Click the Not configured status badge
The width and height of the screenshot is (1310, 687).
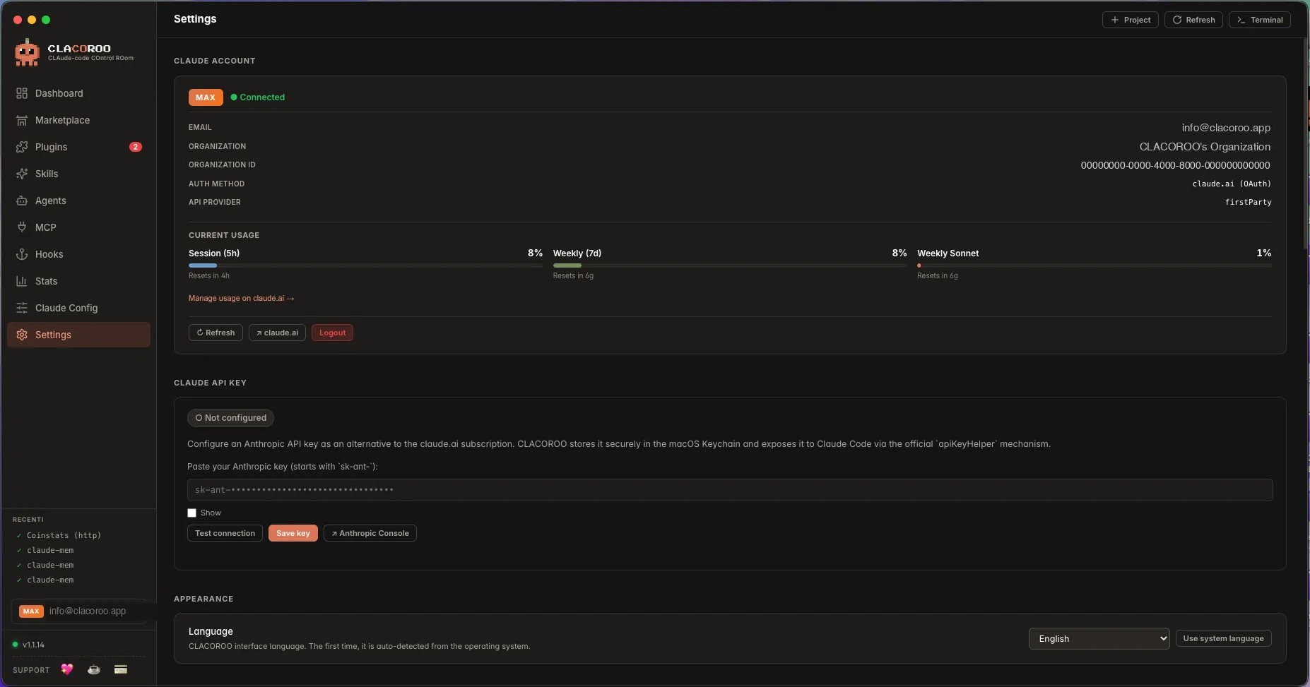click(x=230, y=418)
